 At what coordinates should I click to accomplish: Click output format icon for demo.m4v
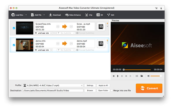tap(101, 44)
